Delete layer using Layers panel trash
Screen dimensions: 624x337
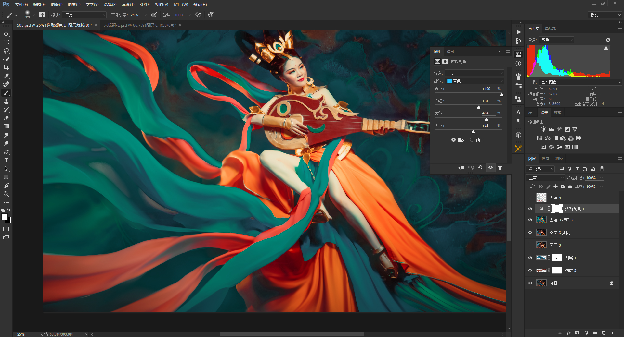point(613,333)
